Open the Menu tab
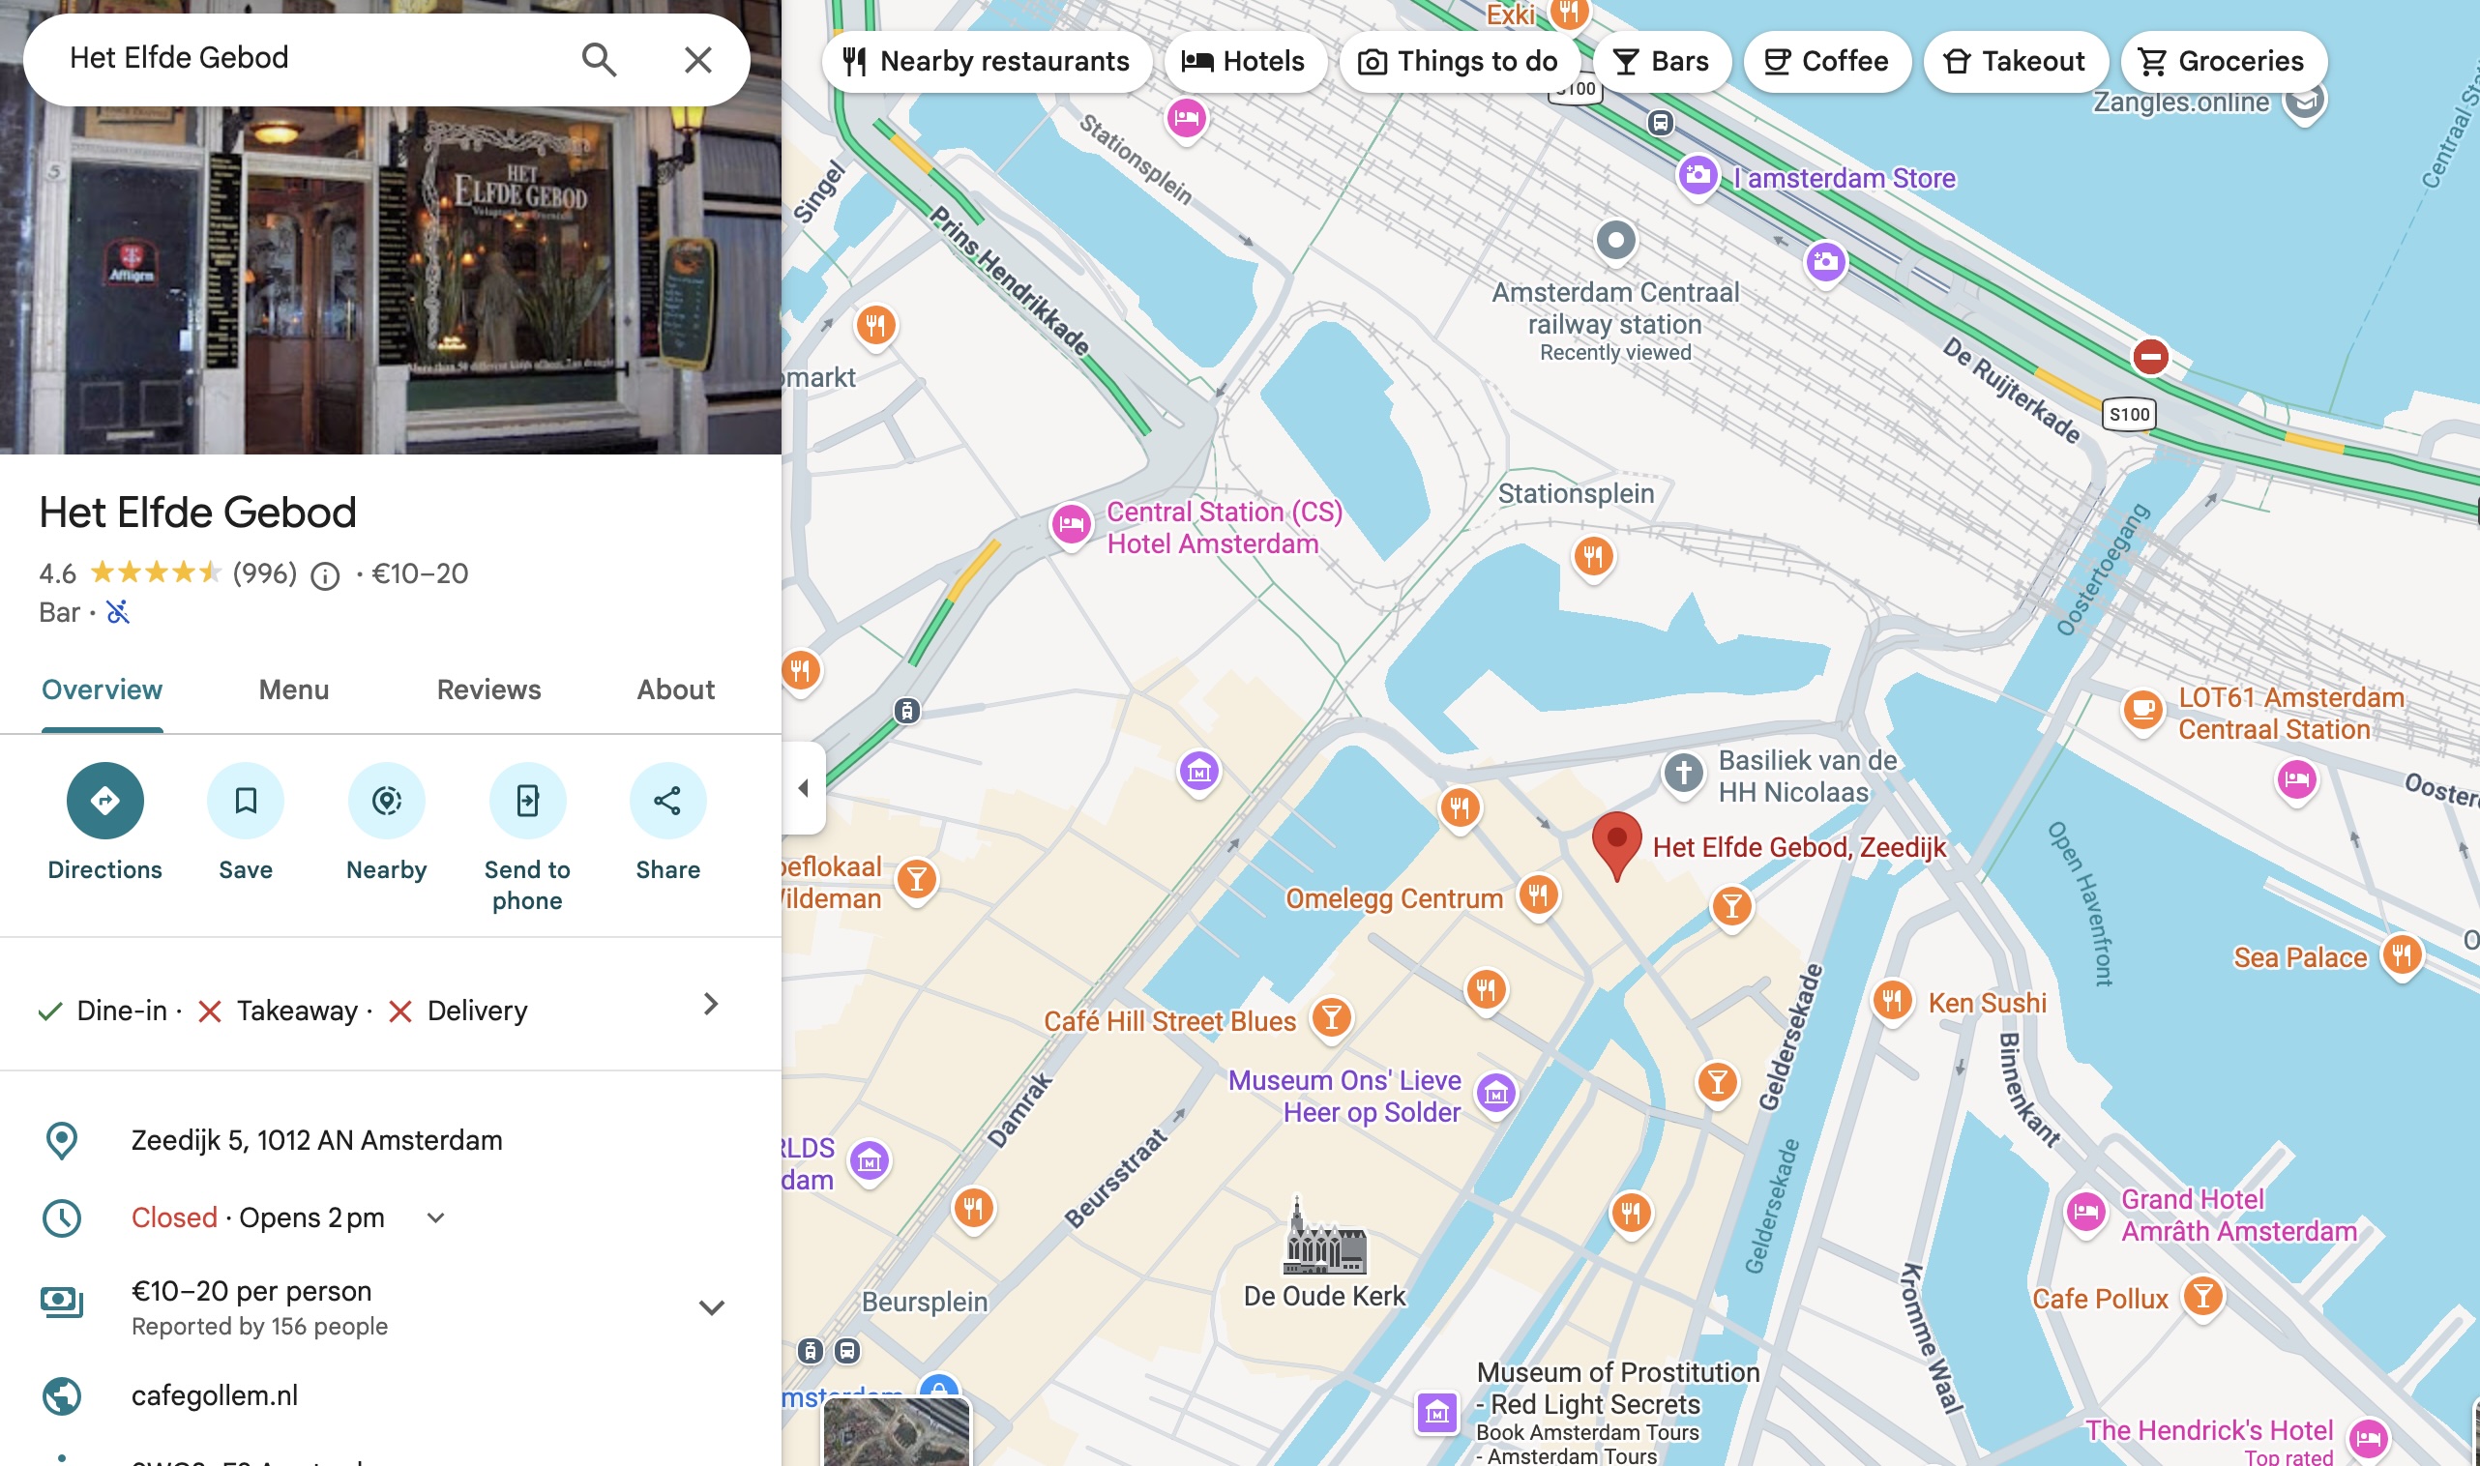 [x=293, y=689]
